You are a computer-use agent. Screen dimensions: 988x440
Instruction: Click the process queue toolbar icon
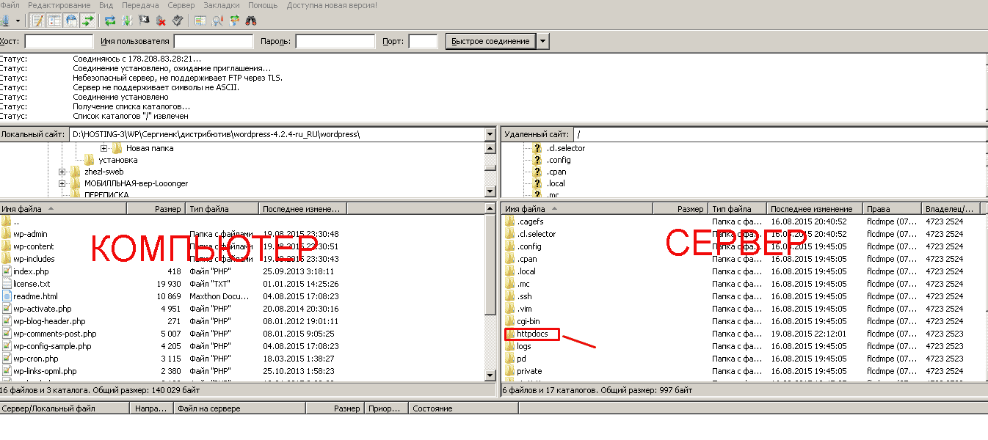[127, 21]
